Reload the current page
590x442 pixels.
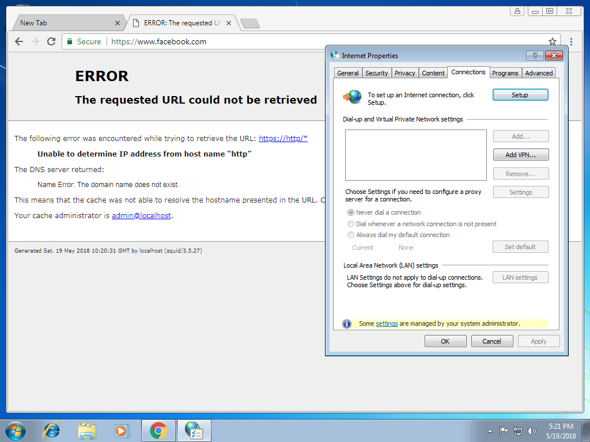(x=51, y=41)
